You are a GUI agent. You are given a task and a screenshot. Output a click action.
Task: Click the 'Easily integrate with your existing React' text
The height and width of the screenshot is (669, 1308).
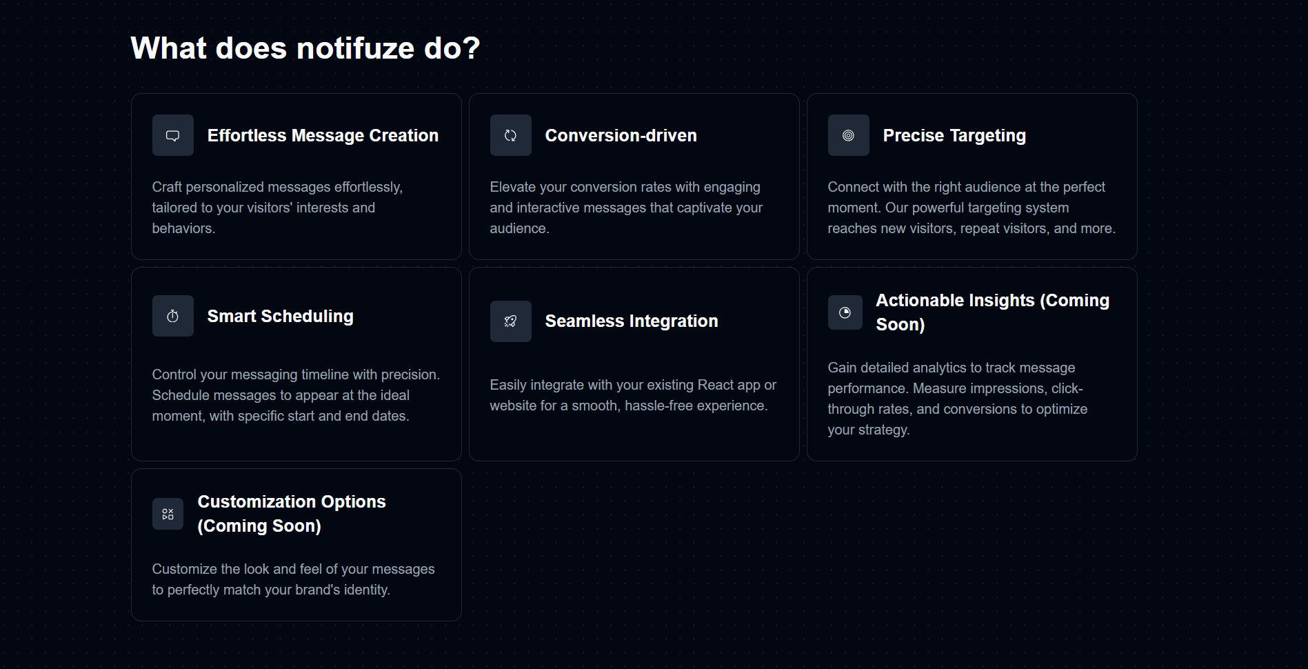[633, 395]
